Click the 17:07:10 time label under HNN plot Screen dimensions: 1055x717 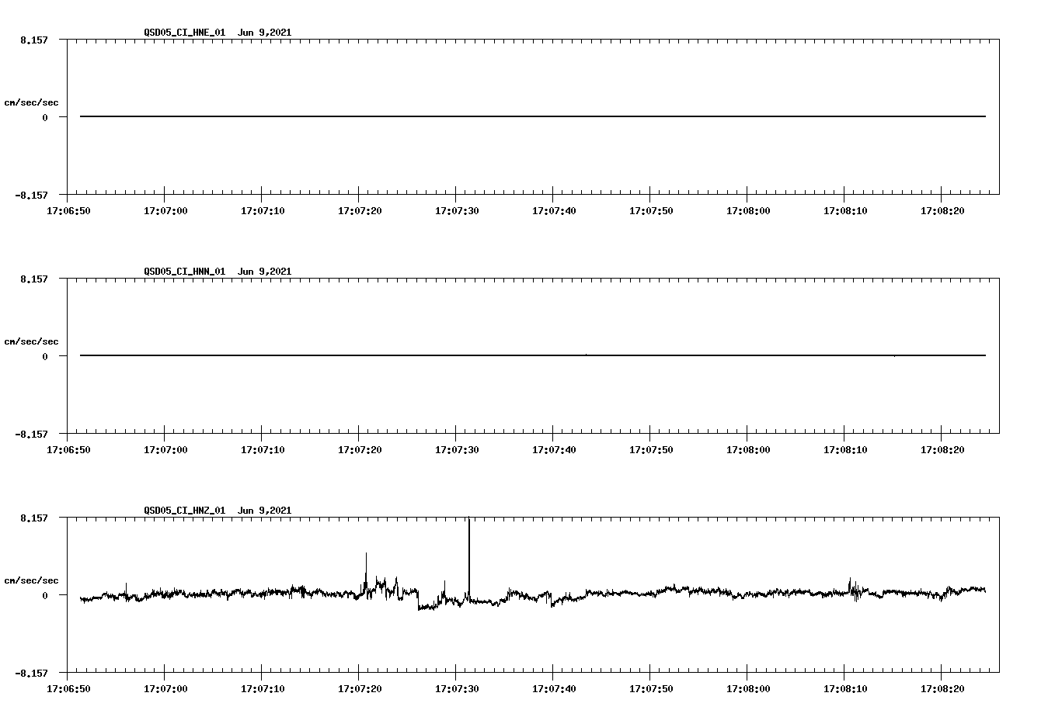click(263, 449)
